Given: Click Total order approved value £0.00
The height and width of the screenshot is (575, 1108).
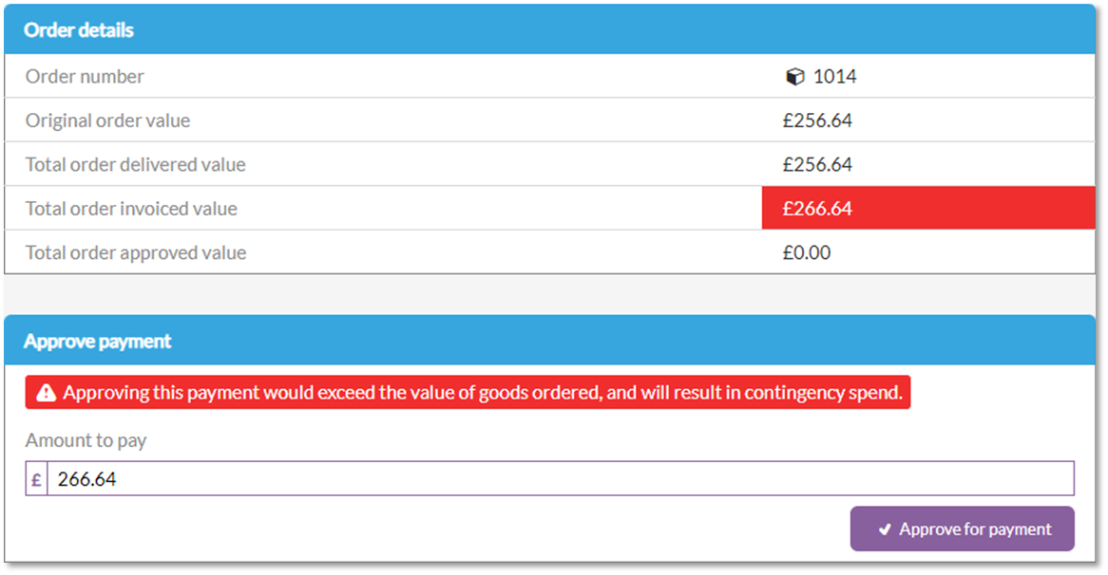Looking at the screenshot, I should point(806,252).
